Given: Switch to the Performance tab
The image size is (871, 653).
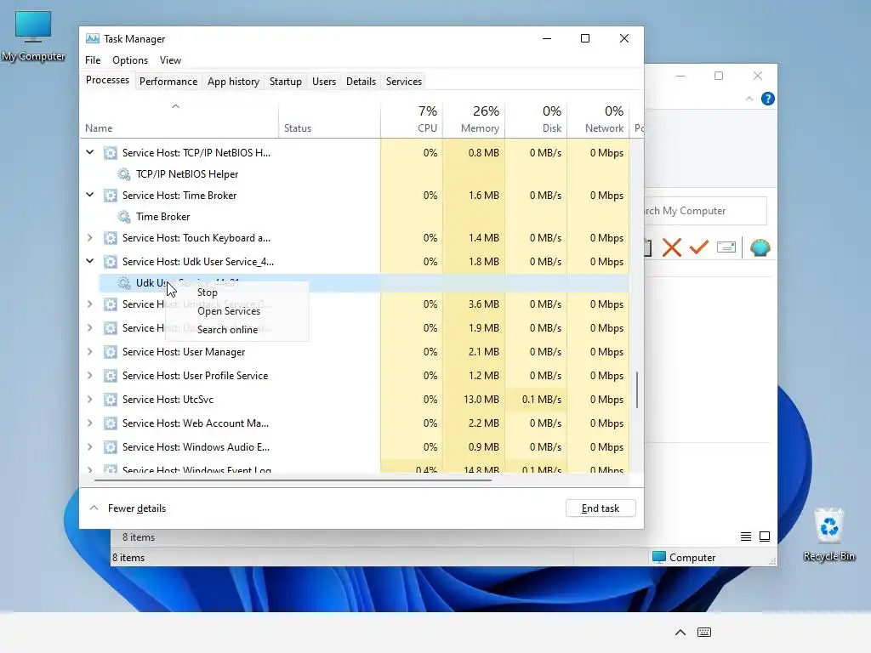Looking at the screenshot, I should pos(168,82).
